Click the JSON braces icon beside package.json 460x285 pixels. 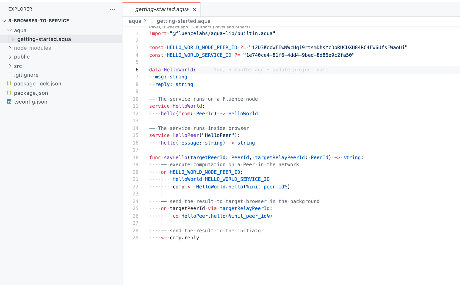click(x=9, y=93)
